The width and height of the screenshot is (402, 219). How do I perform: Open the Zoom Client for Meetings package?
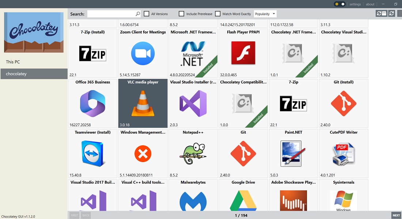[x=143, y=53]
